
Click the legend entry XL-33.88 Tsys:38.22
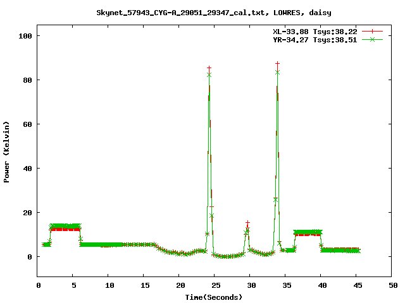tap(315, 32)
